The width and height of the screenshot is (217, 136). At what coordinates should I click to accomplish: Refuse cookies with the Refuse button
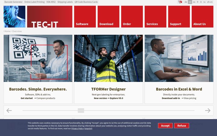coord(181,126)
